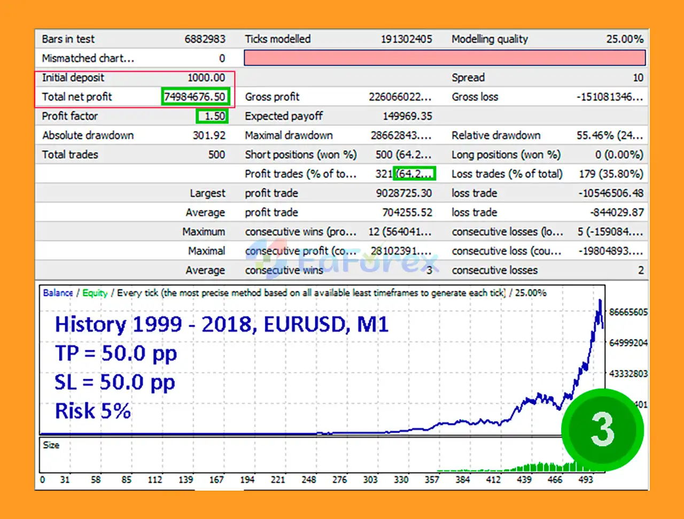
Task: Click the Total net profit value 74984676.50
Action: pyautogui.click(x=195, y=97)
